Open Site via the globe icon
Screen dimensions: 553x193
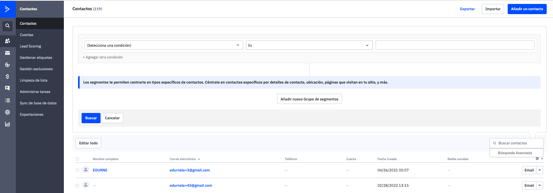pyautogui.click(x=7, y=112)
